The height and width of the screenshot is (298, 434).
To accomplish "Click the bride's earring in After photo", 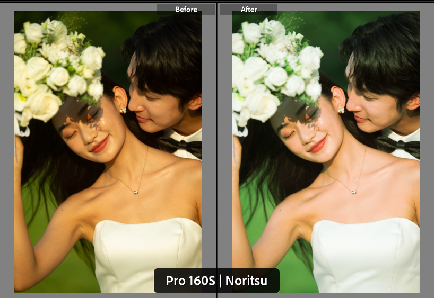I will pos(341,110).
